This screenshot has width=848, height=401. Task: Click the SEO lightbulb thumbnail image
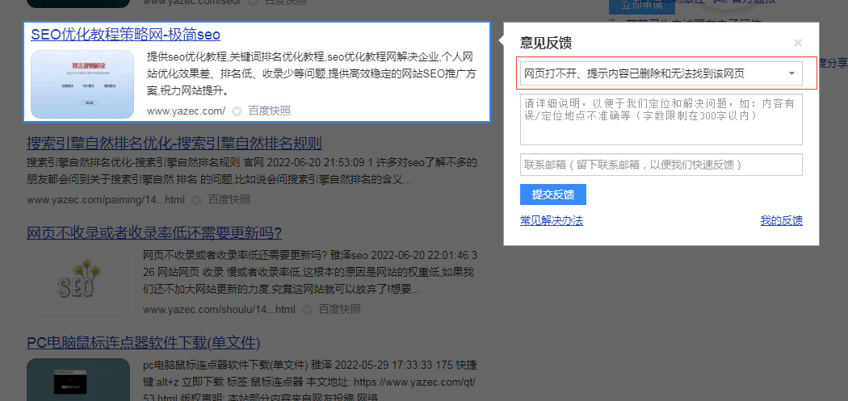(x=78, y=282)
